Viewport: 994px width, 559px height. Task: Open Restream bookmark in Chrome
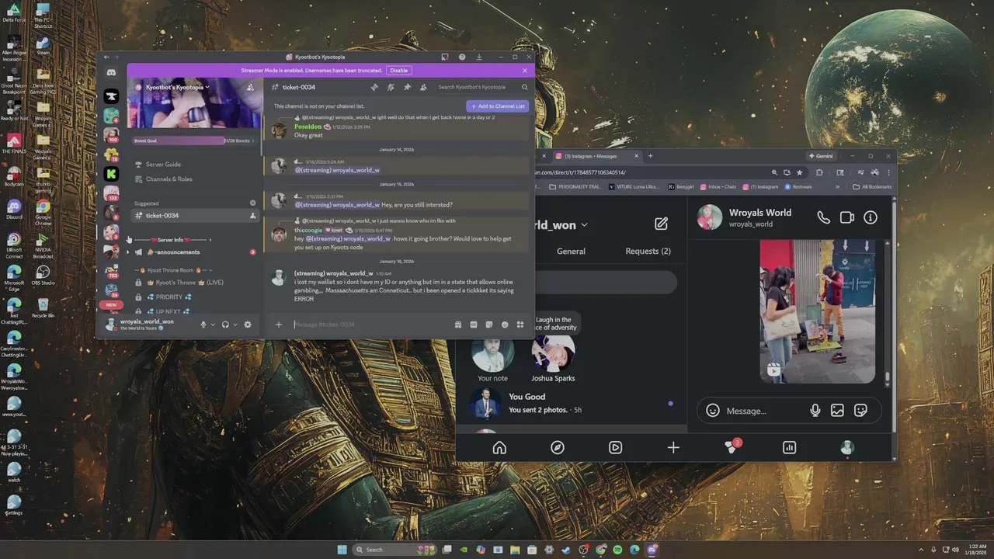tap(798, 187)
